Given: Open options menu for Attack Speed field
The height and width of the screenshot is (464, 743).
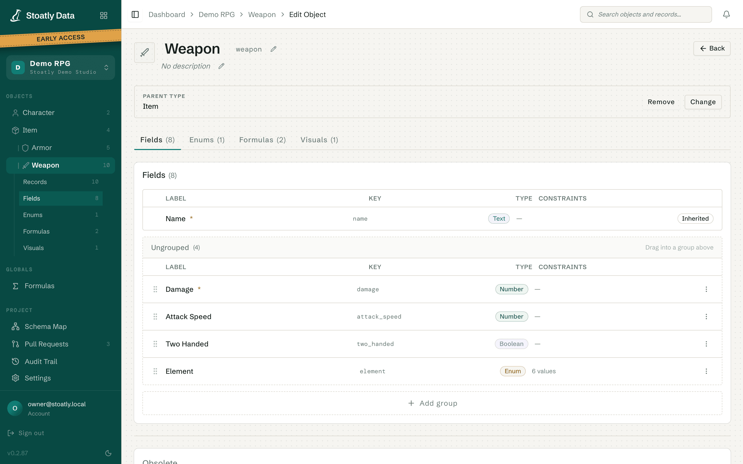Looking at the screenshot, I should pos(706,316).
